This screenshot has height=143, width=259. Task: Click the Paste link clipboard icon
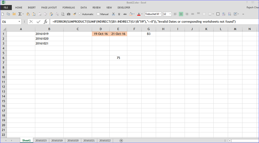46,14
